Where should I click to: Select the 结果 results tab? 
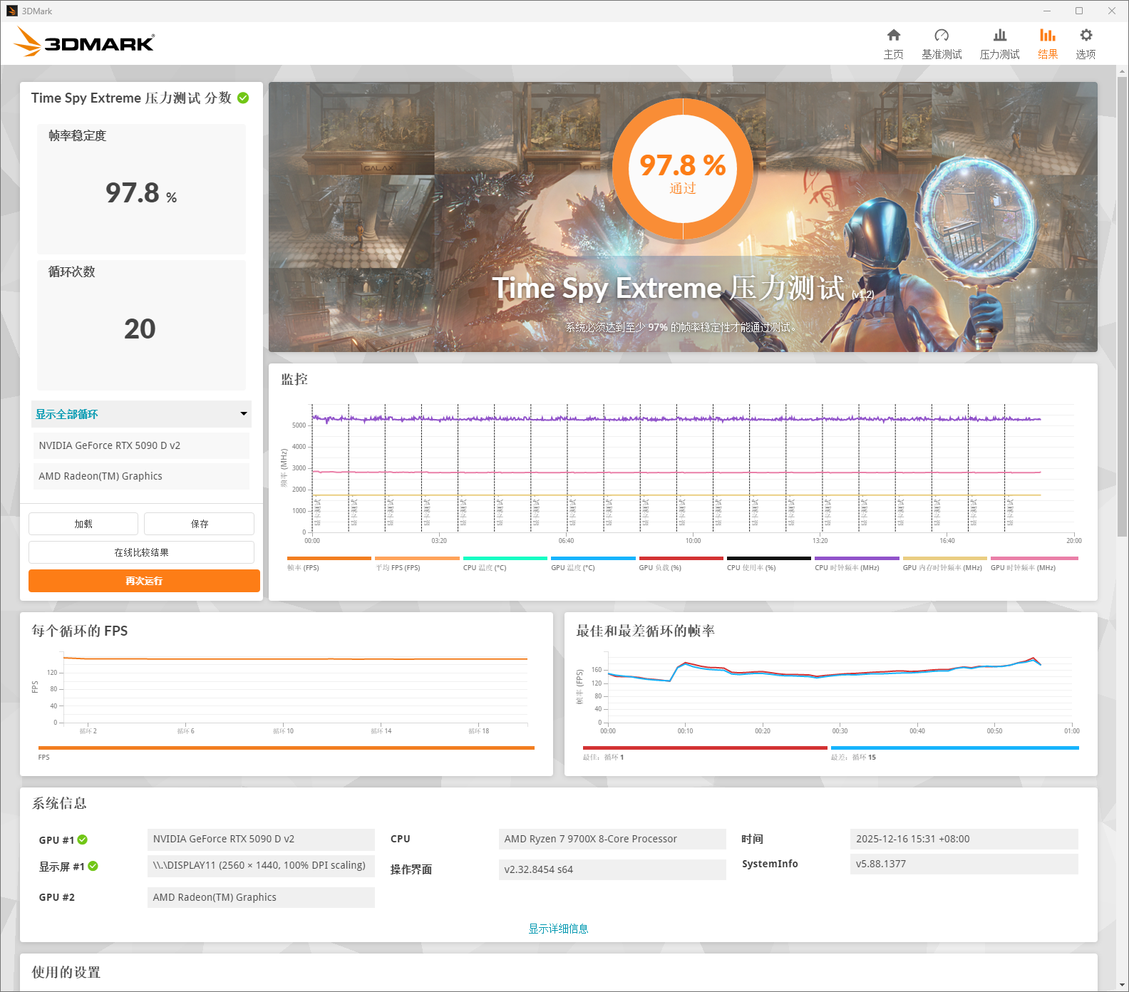1047,44
